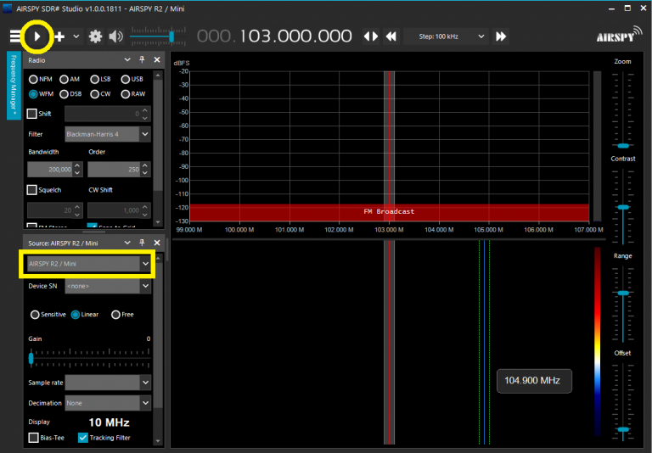Choose the Sensitive gain mode
Viewport: 652px width, 453px height.
point(36,315)
